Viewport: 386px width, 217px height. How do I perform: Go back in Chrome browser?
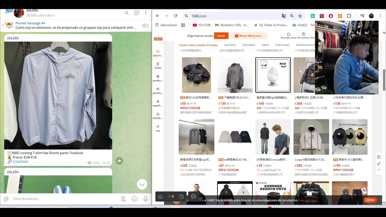(157, 16)
